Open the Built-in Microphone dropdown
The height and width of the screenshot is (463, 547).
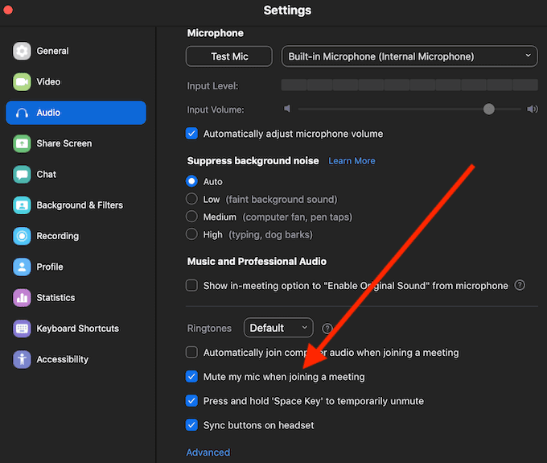click(x=409, y=56)
